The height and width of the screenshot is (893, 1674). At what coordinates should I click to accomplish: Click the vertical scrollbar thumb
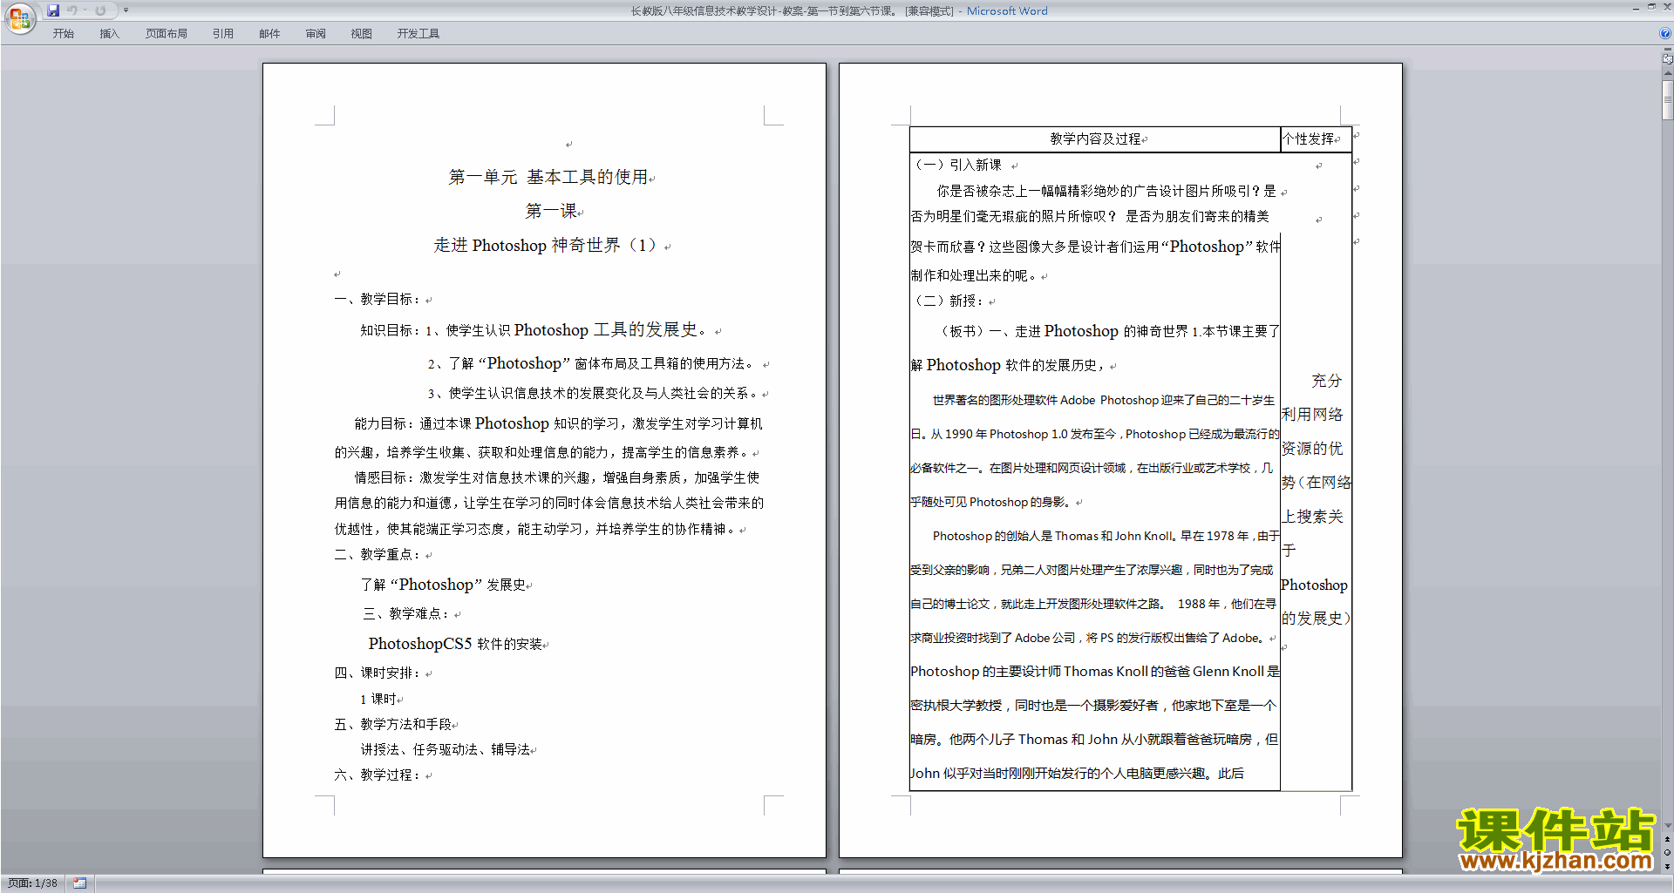(x=1667, y=99)
